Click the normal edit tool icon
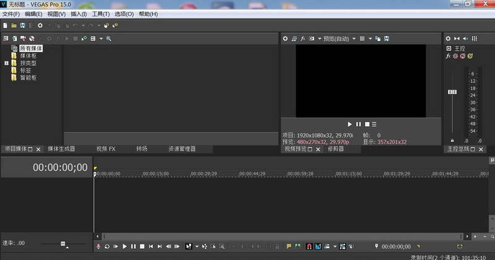This screenshot has width=495, height=260. point(189,246)
